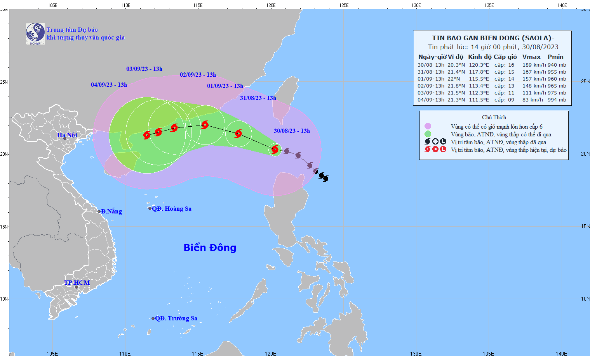The height and width of the screenshot is (356, 590).
Task: Click the Tin phát lúc issue time line
Action: (493, 47)
